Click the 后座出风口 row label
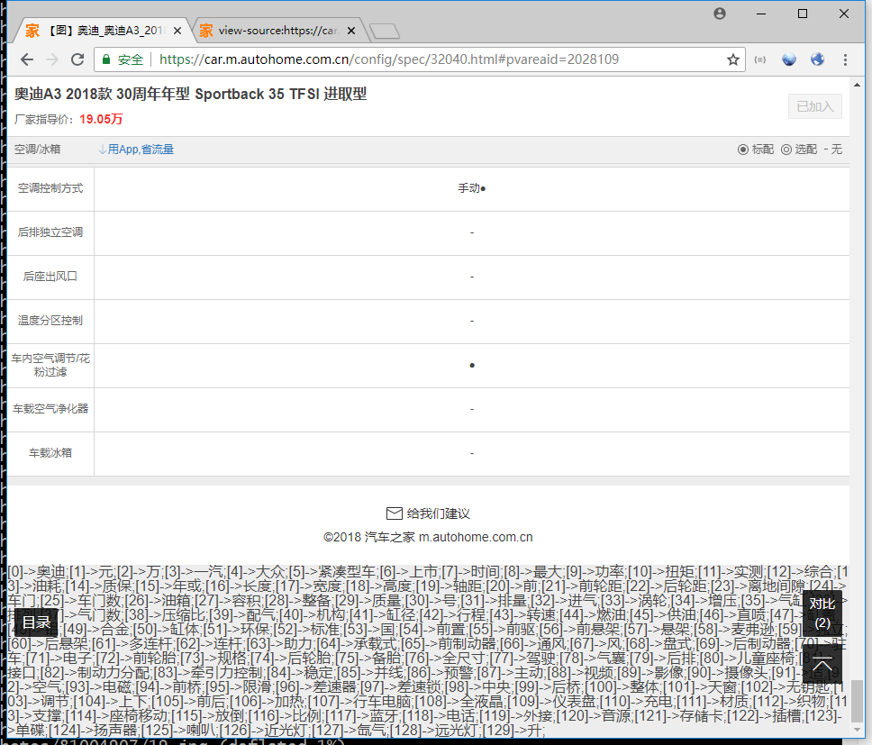Screen dimensions: 872x745 click(x=50, y=277)
